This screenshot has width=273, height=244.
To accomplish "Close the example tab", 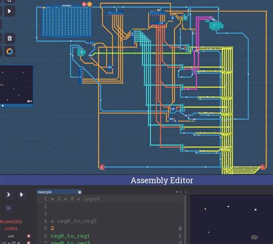I will coord(79,192).
